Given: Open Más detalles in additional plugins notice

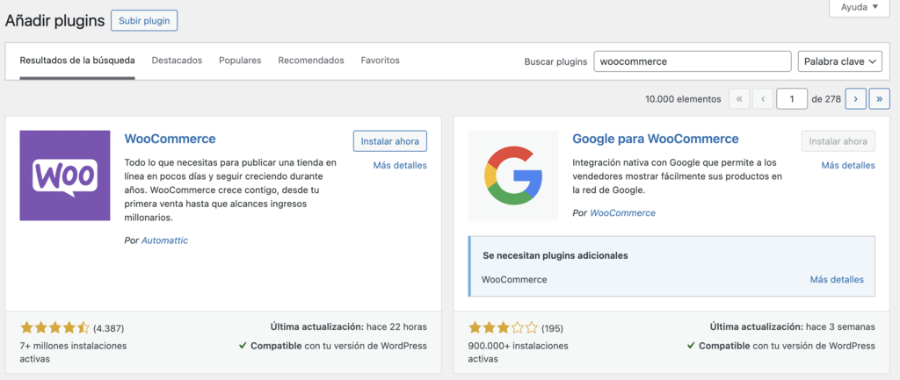Looking at the screenshot, I should tap(837, 280).
